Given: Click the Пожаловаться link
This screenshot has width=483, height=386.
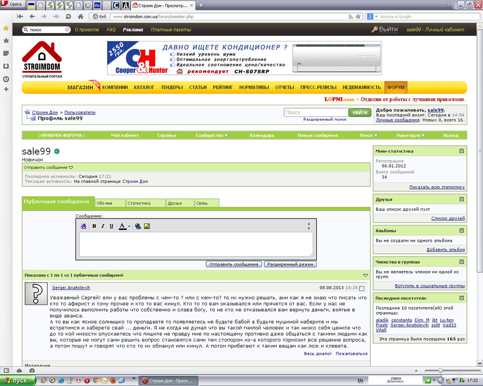Looking at the screenshot, I should 352,354.
